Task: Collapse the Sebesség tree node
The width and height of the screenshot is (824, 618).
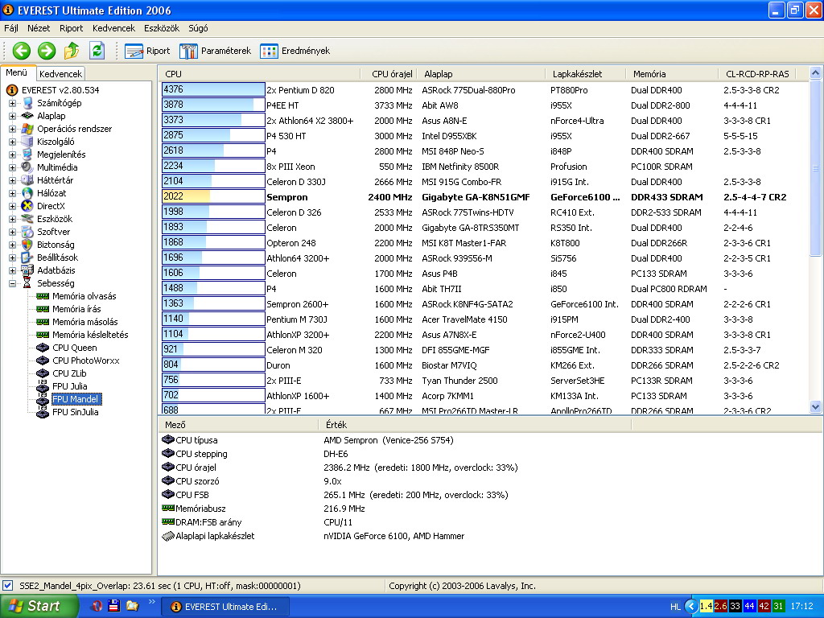Action: pyautogui.click(x=12, y=283)
